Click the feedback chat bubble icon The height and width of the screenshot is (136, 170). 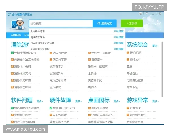click(x=141, y=14)
